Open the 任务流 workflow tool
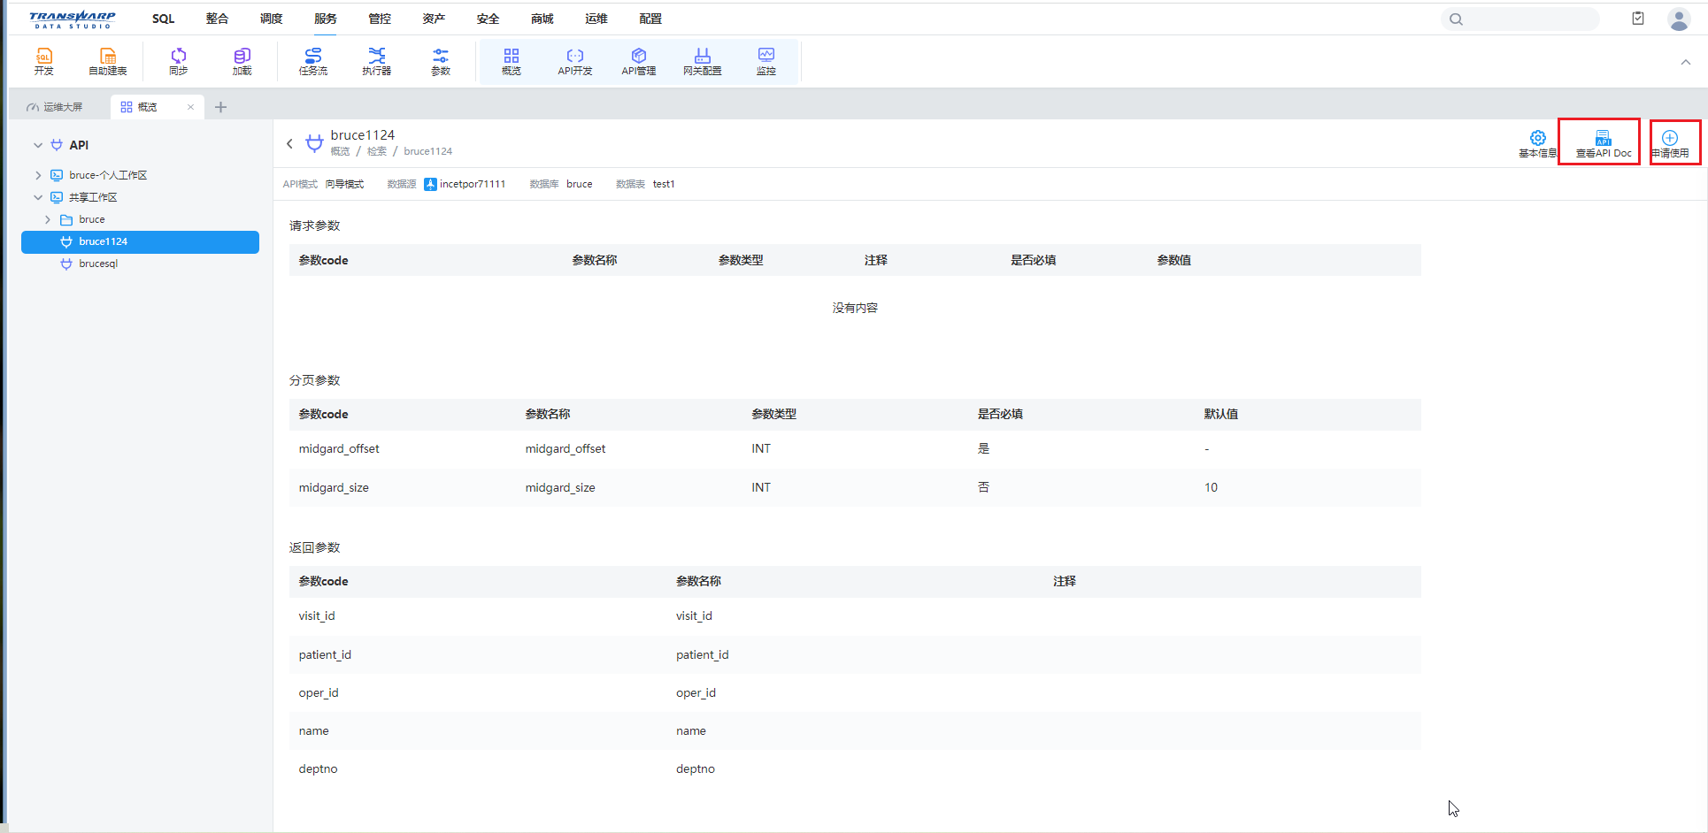 pos(313,61)
